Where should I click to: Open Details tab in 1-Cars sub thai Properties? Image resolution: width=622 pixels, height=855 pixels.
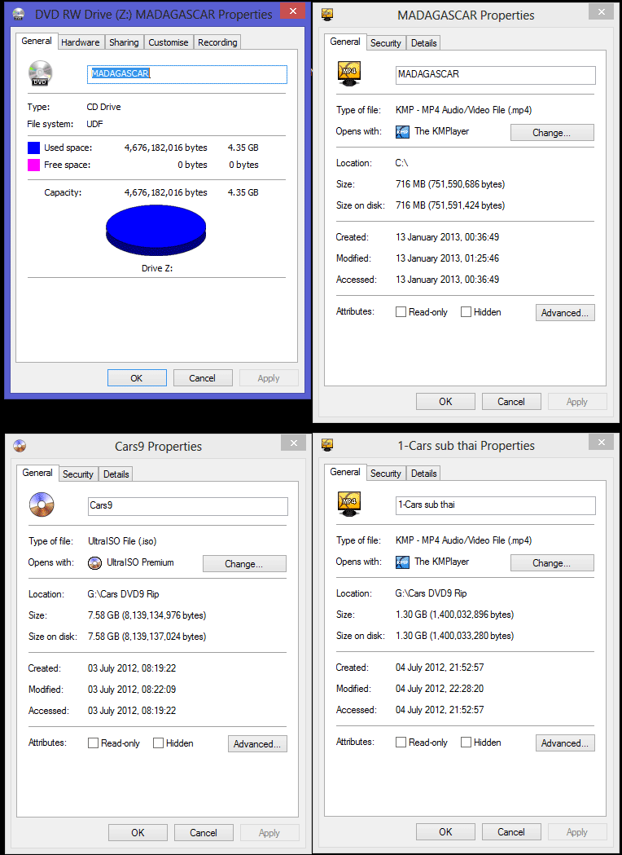423,474
